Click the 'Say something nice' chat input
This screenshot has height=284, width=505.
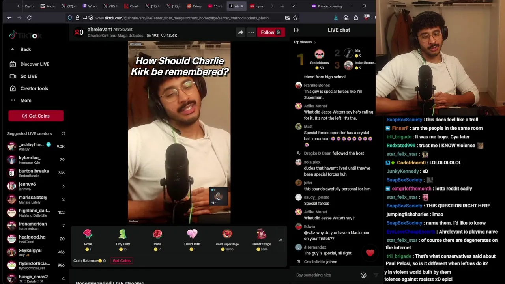tap(326, 275)
